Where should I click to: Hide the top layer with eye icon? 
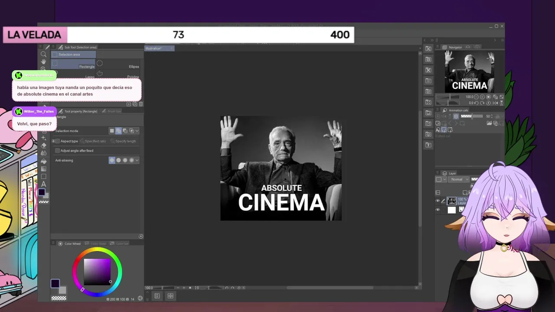click(x=437, y=201)
